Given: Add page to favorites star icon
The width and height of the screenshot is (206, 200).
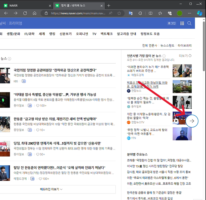Looking at the screenshot, I should coord(119,13).
